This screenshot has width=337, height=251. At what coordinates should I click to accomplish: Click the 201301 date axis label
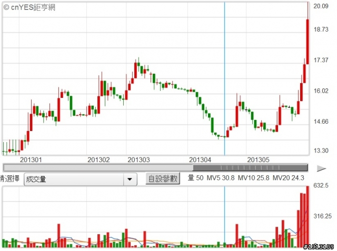(31, 160)
